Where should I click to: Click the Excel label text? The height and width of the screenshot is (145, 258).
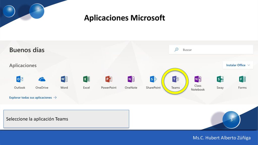[86, 88]
